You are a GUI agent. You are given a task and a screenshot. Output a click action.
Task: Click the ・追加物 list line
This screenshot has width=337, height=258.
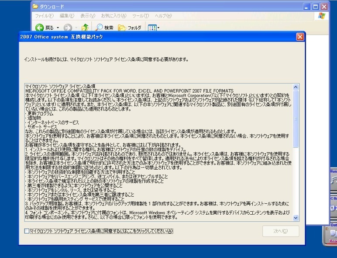[33, 118]
